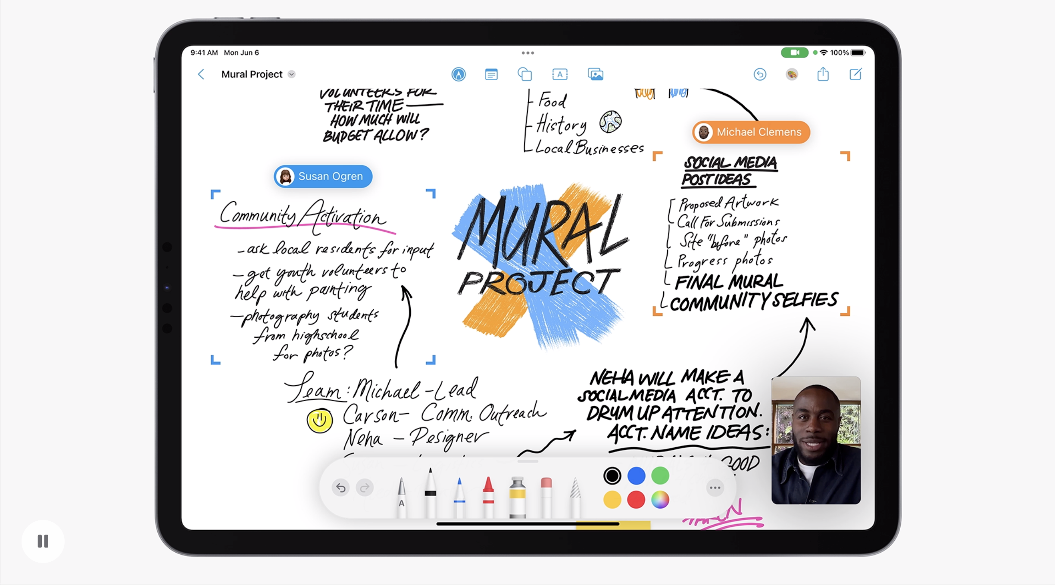Undo the last stroke in tool palette

point(340,488)
